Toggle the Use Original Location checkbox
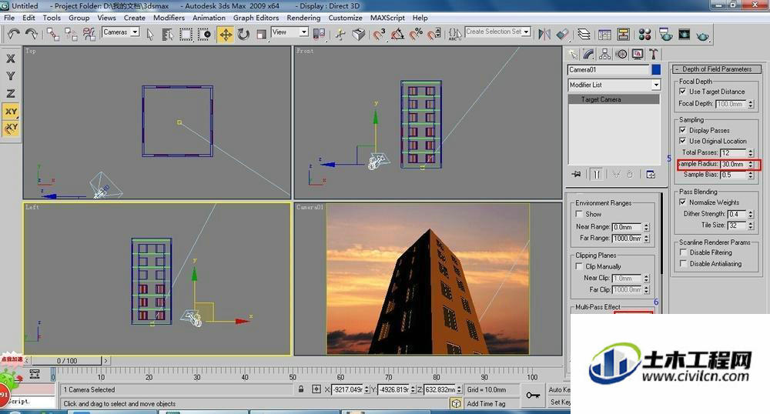 coord(682,141)
